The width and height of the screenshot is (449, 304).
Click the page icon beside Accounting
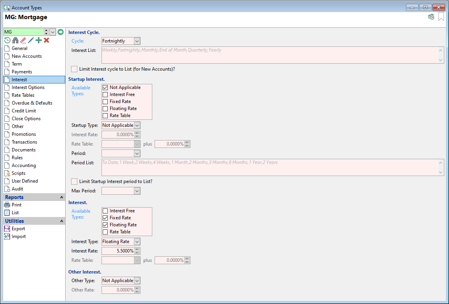point(7,165)
